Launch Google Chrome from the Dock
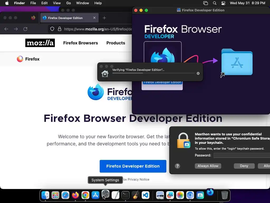This screenshot has height=203, width=270. [85, 195]
